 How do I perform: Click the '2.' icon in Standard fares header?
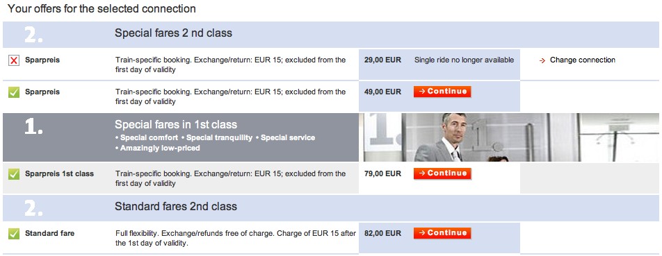(33, 208)
